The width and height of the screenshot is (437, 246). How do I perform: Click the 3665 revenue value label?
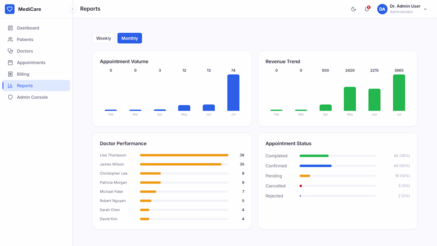tap(399, 70)
